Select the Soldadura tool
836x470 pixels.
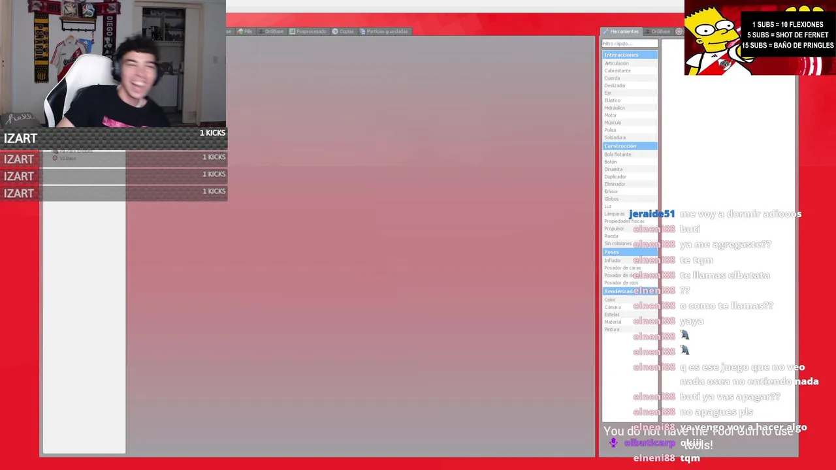click(630, 138)
